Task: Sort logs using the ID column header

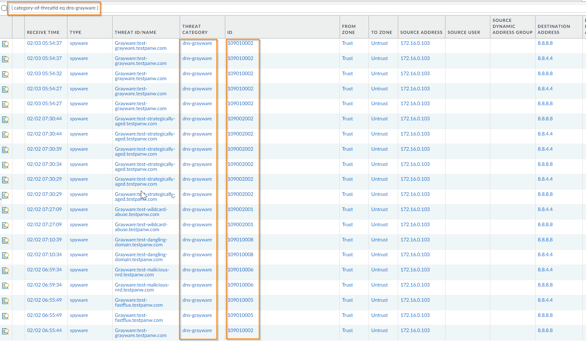Action: tap(229, 32)
